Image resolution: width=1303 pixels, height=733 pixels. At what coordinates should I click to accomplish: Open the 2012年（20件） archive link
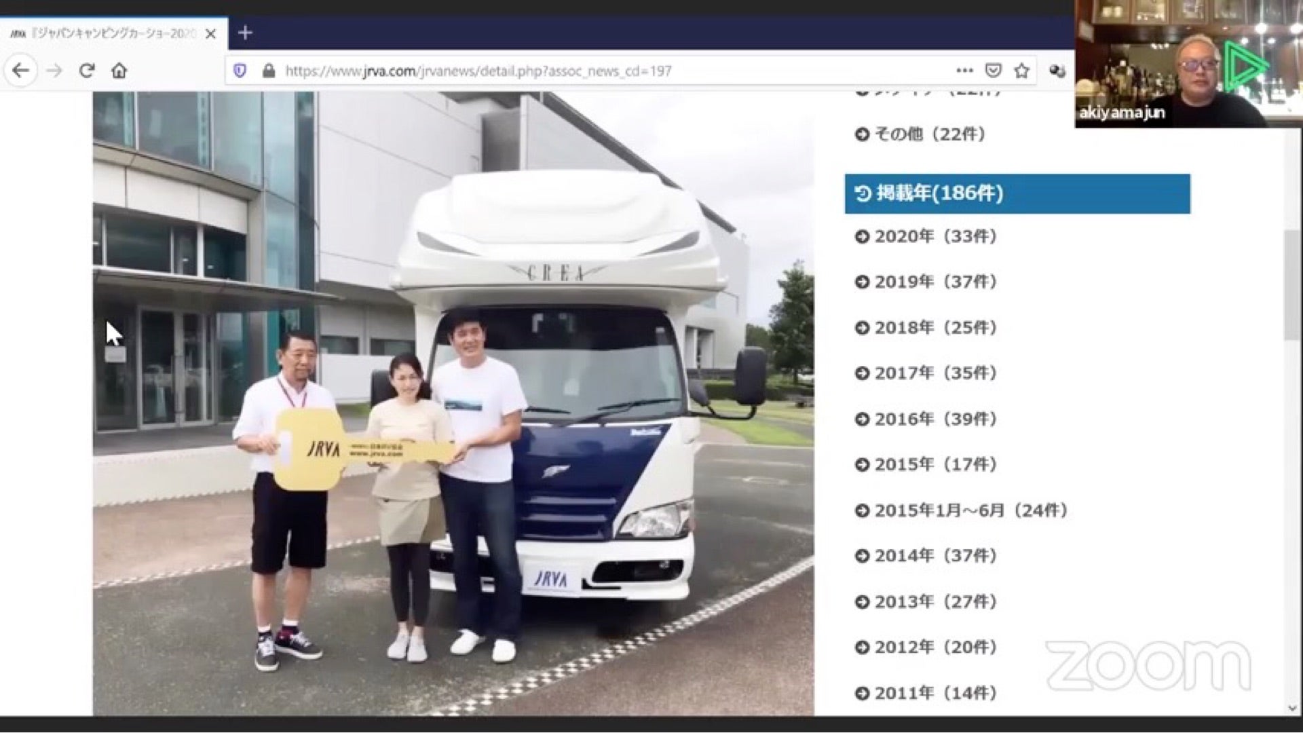(x=926, y=647)
